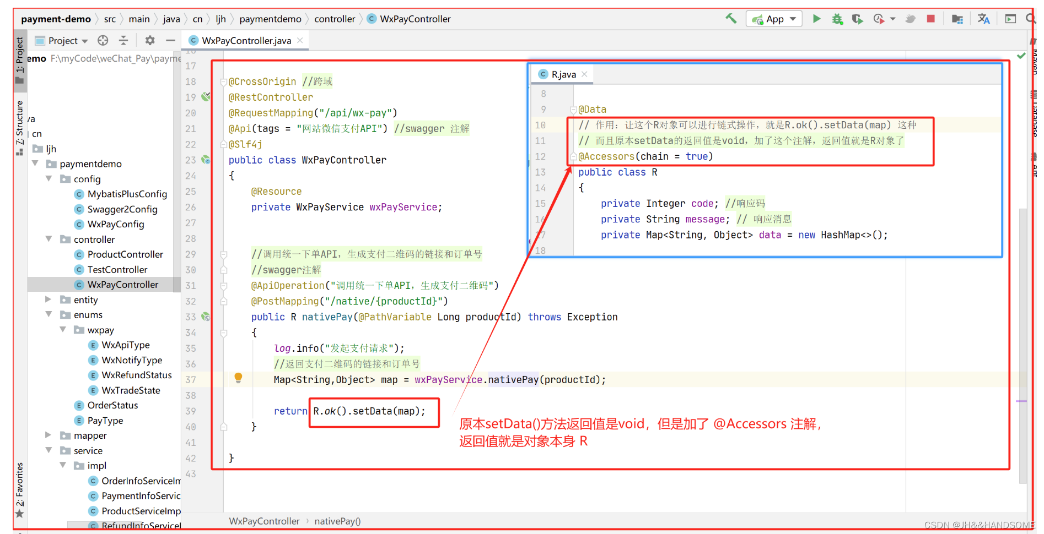Close the R.java tab
Image resolution: width=1044 pixels, height=534 pixels.
(584, 74)
